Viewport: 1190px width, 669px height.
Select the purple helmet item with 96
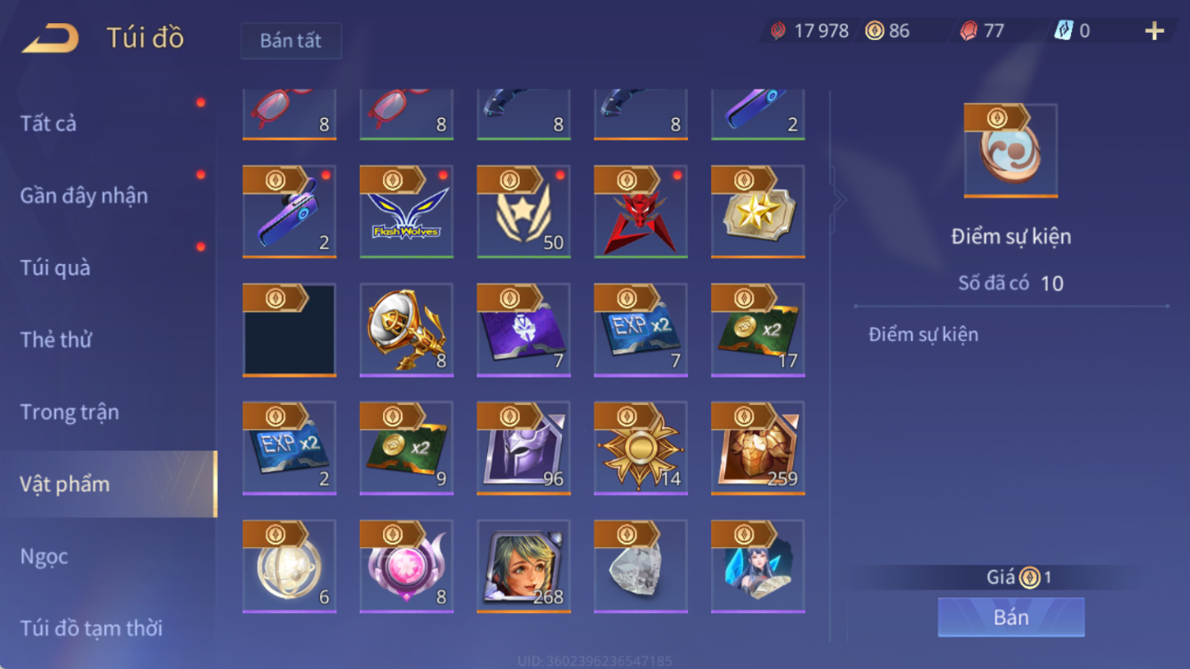click(523, 448)
